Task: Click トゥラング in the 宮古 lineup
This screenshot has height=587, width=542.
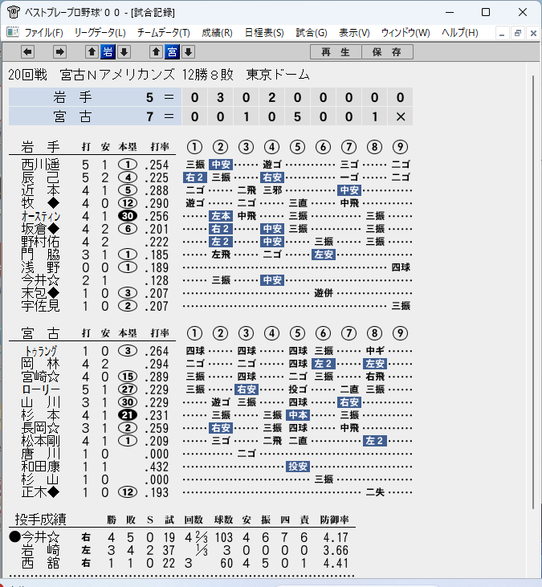Action: (x=40, y=351)
